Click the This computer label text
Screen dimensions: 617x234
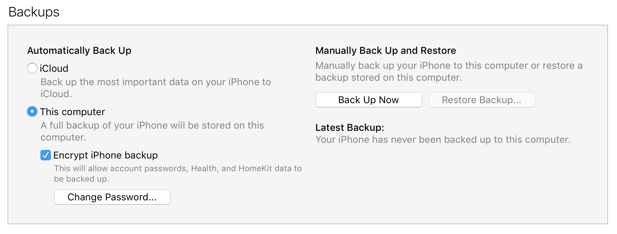point(73,111)
